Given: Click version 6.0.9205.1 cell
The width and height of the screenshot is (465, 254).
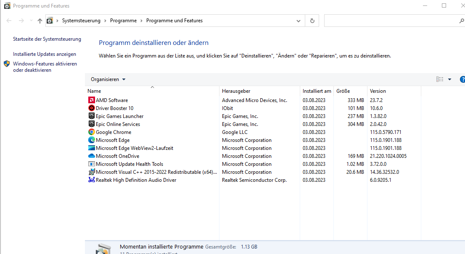Looking at the screenshot, I should [380, 180].
